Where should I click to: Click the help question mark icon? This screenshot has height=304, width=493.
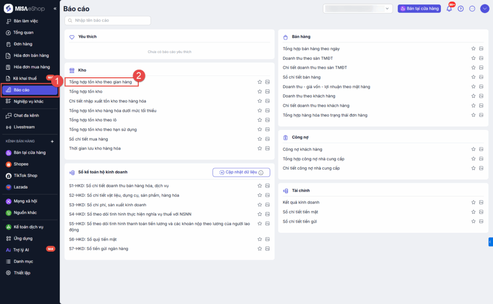pyautogui.click(x=461, y=9)
